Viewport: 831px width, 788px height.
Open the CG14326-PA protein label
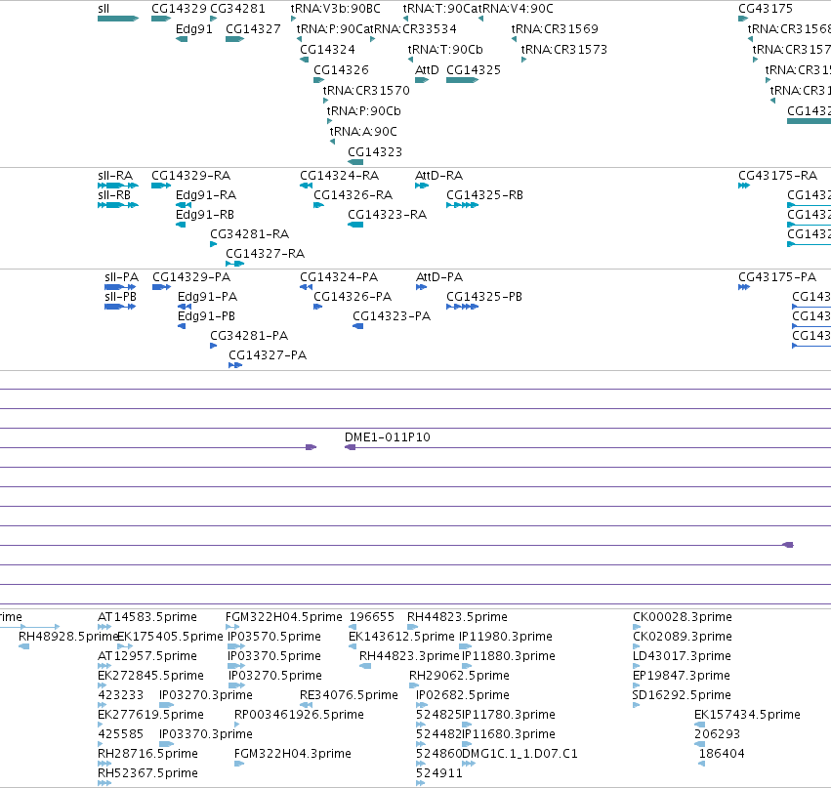click(353, 297)
